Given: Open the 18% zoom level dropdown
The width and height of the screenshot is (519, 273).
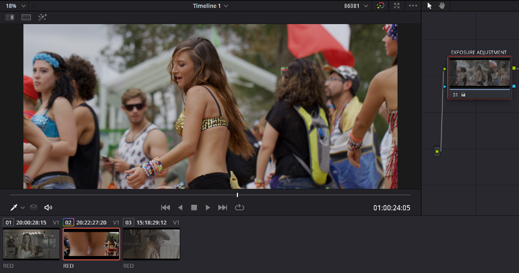Looking at the screenshot, I should [15, 6].
